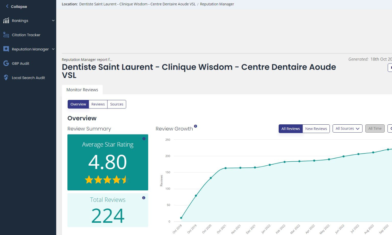
Task: Open the Average Star Rating info tooltip
Action: (144, 138)
